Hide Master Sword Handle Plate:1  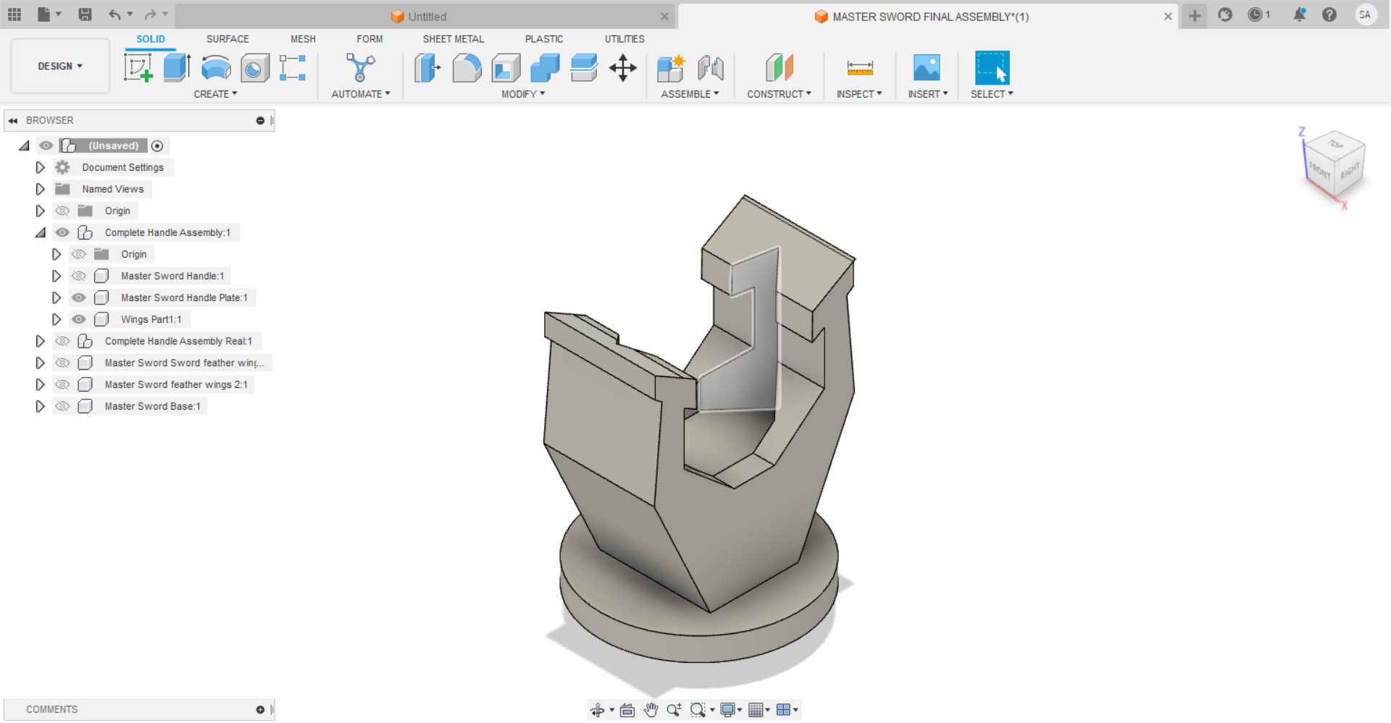point(79,297)
